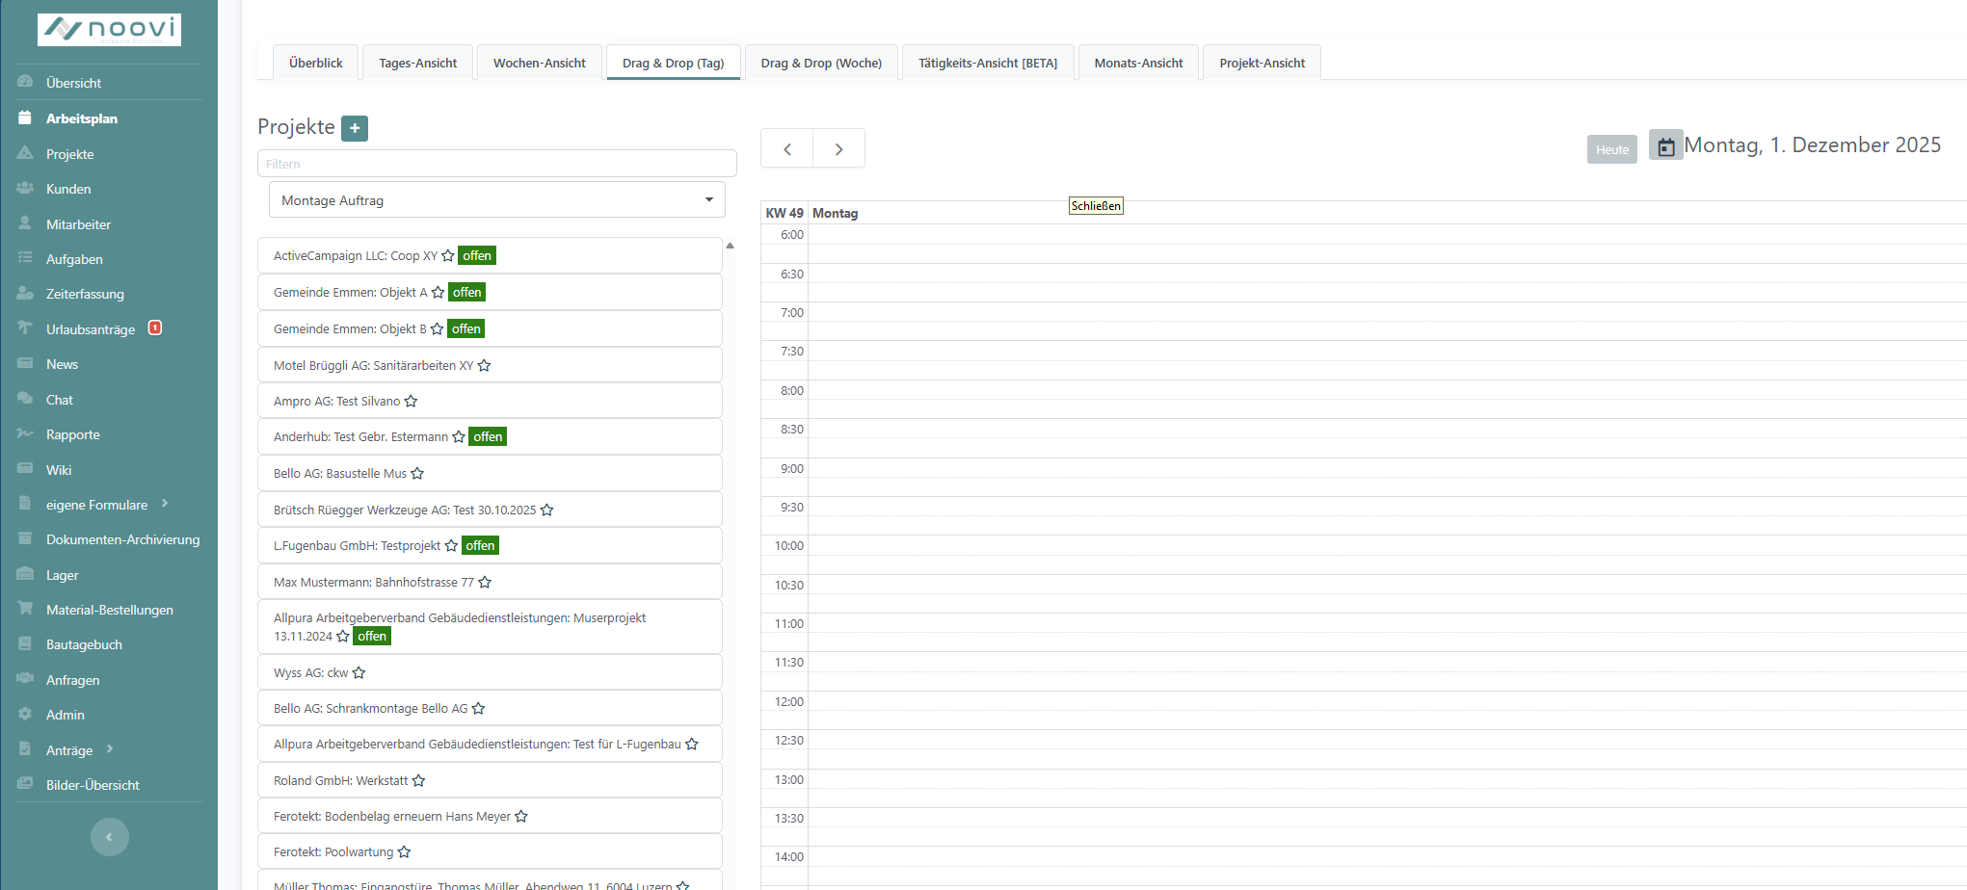Click the Übersicht sidebar icon
This screenshot has width=1967, height=890.
[25, 82]
